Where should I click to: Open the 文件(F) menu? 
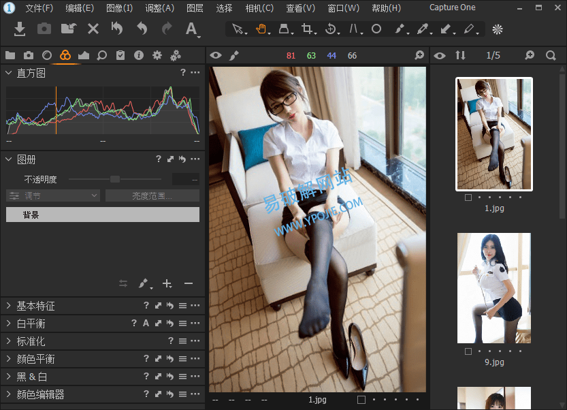[39, 8]
